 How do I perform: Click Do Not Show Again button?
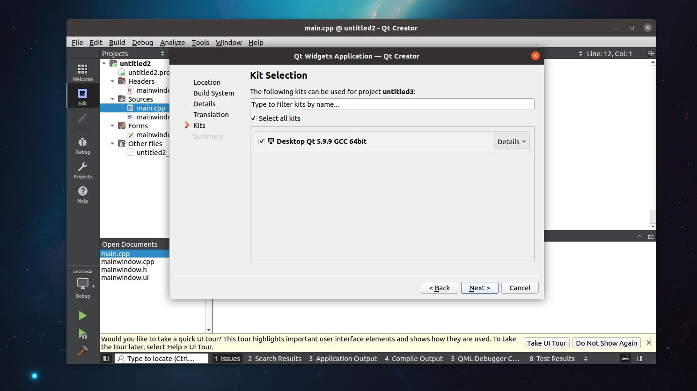606,343
